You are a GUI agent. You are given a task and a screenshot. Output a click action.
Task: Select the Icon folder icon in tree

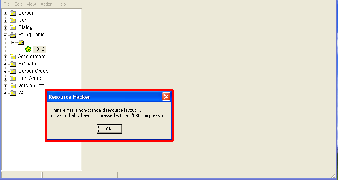(13, 21)
